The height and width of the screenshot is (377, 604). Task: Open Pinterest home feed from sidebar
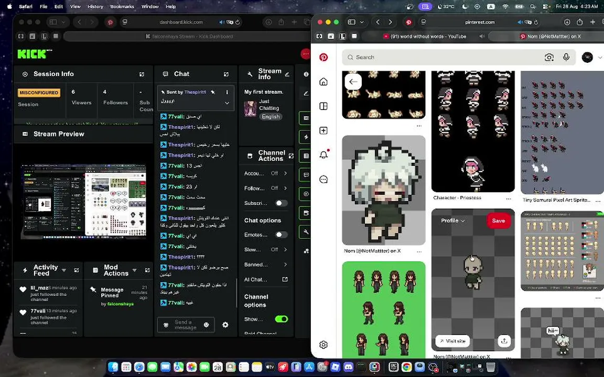point(323,82)
